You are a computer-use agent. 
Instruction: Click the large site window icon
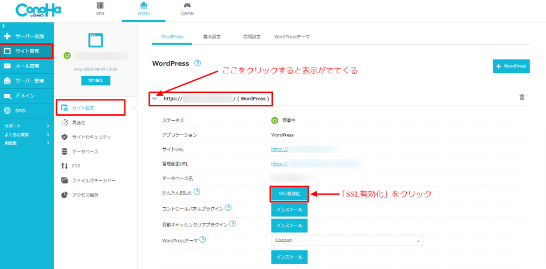pyautogui.click(x=95, y=40)
